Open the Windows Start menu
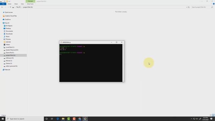This screenshot has width=215, height=121. [x=3, y=119]
